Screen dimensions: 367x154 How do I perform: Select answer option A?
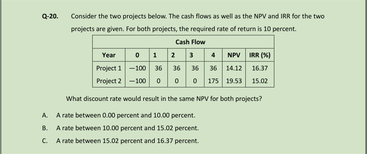click(118, 115)
